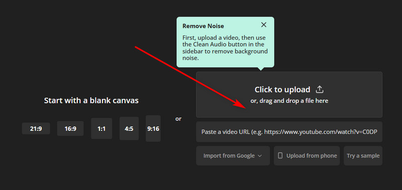The image size is (402, 190).
Task: Choose the 4:5 portrait canvas
Action: 129,129
